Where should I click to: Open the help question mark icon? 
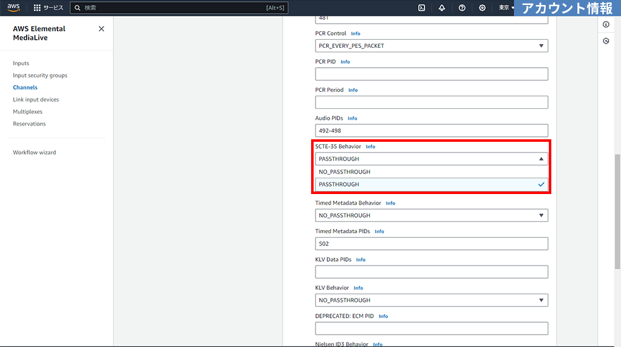click(462, 8)
